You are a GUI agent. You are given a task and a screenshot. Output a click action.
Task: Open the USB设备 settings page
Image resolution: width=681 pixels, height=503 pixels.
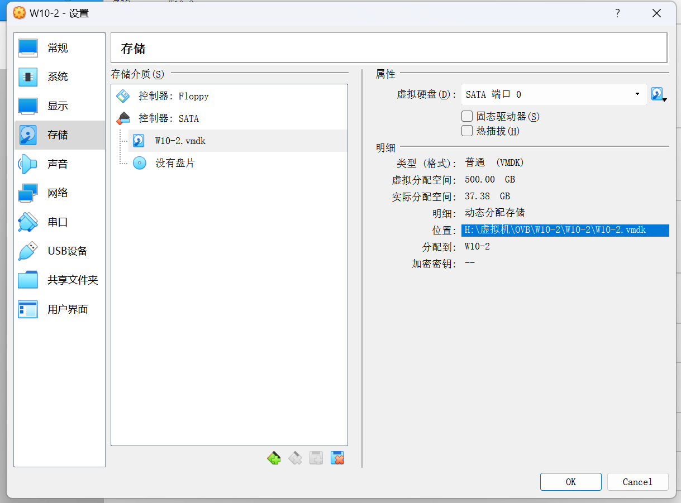click(55, 251)
